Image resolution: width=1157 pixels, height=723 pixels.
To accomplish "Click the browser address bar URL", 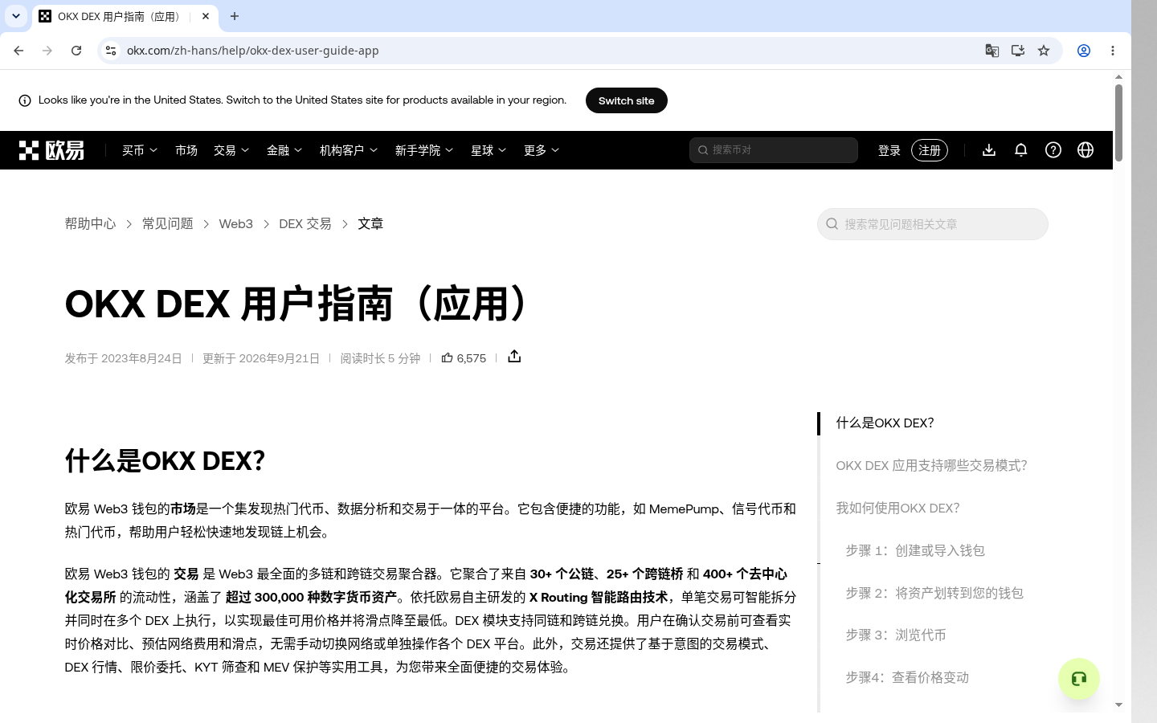I will (253, 51).
